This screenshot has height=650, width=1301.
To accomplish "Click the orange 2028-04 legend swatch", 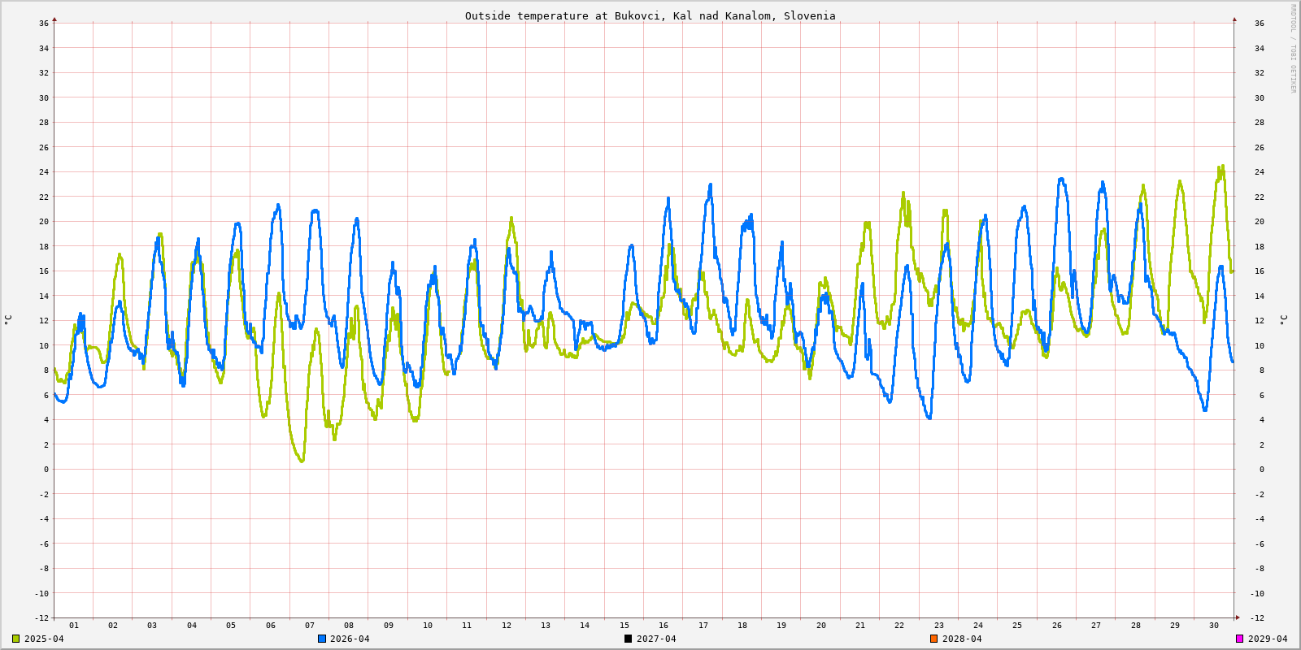I will pyautogui.click(x=933, y=639).
